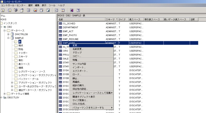Screen dimensions: 206x113
Task: Open the Control Center toolbar icon
Action: 3,10
